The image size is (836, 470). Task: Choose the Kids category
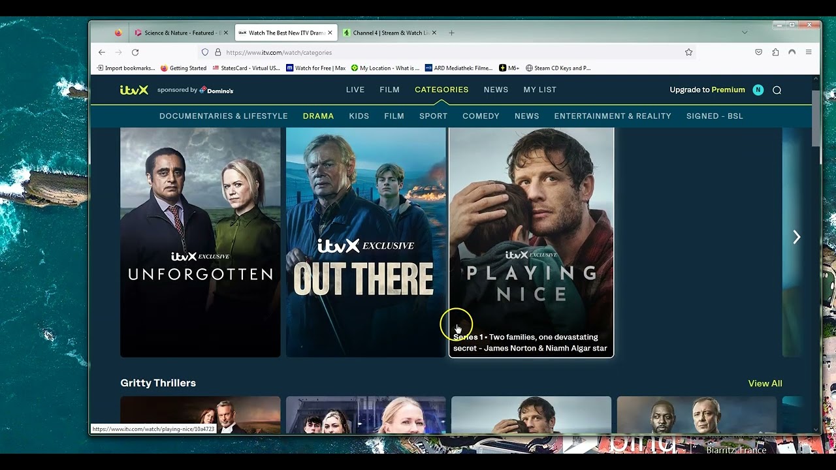359,116
